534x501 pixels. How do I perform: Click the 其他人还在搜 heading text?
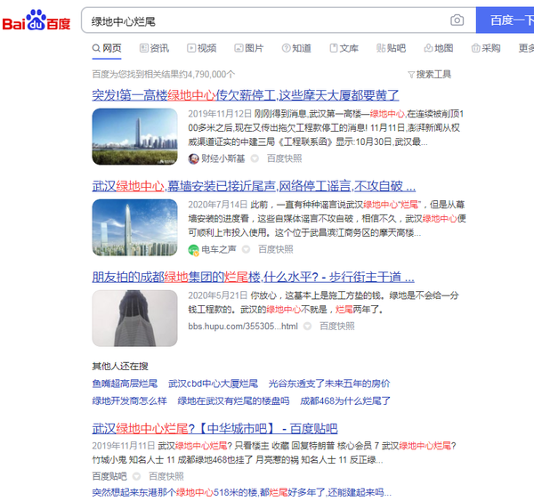coord(120,366)
